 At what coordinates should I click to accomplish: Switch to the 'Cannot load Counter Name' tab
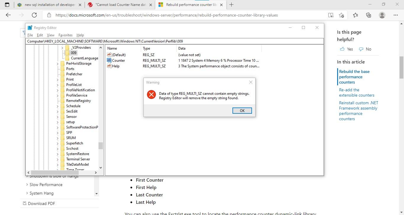[120, 5]
